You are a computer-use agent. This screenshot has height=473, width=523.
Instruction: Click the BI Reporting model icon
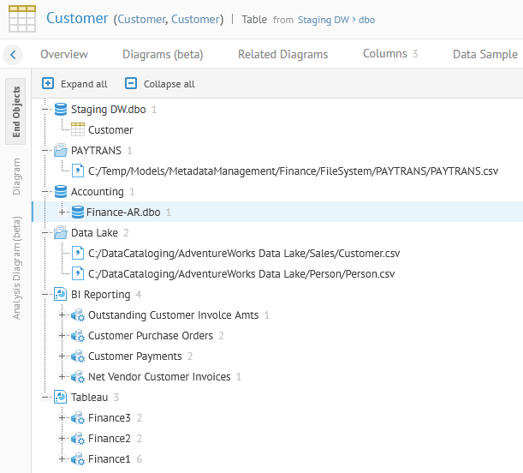click(x=61, y=295)
